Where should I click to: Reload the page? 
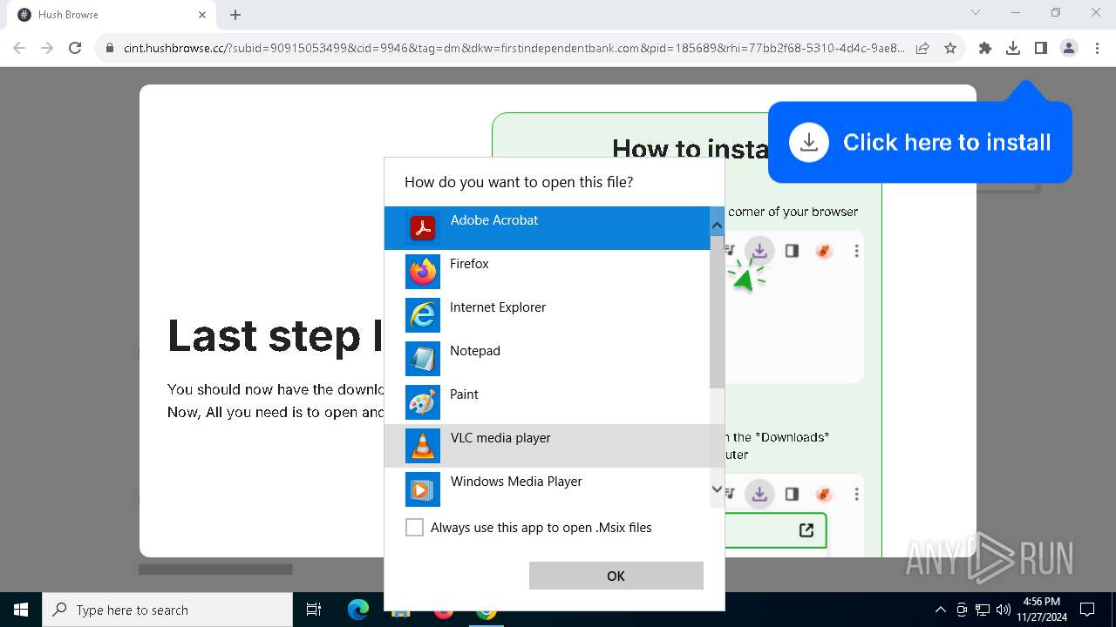click(75, 48)
